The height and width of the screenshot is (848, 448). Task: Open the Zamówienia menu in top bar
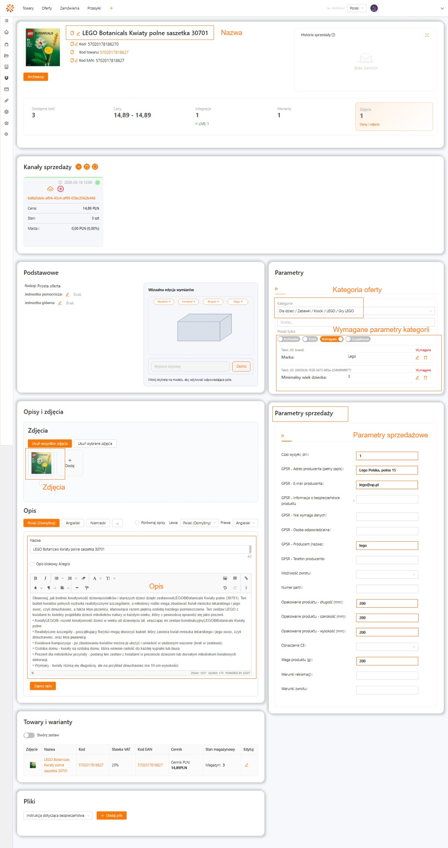[x=70, y=8]
